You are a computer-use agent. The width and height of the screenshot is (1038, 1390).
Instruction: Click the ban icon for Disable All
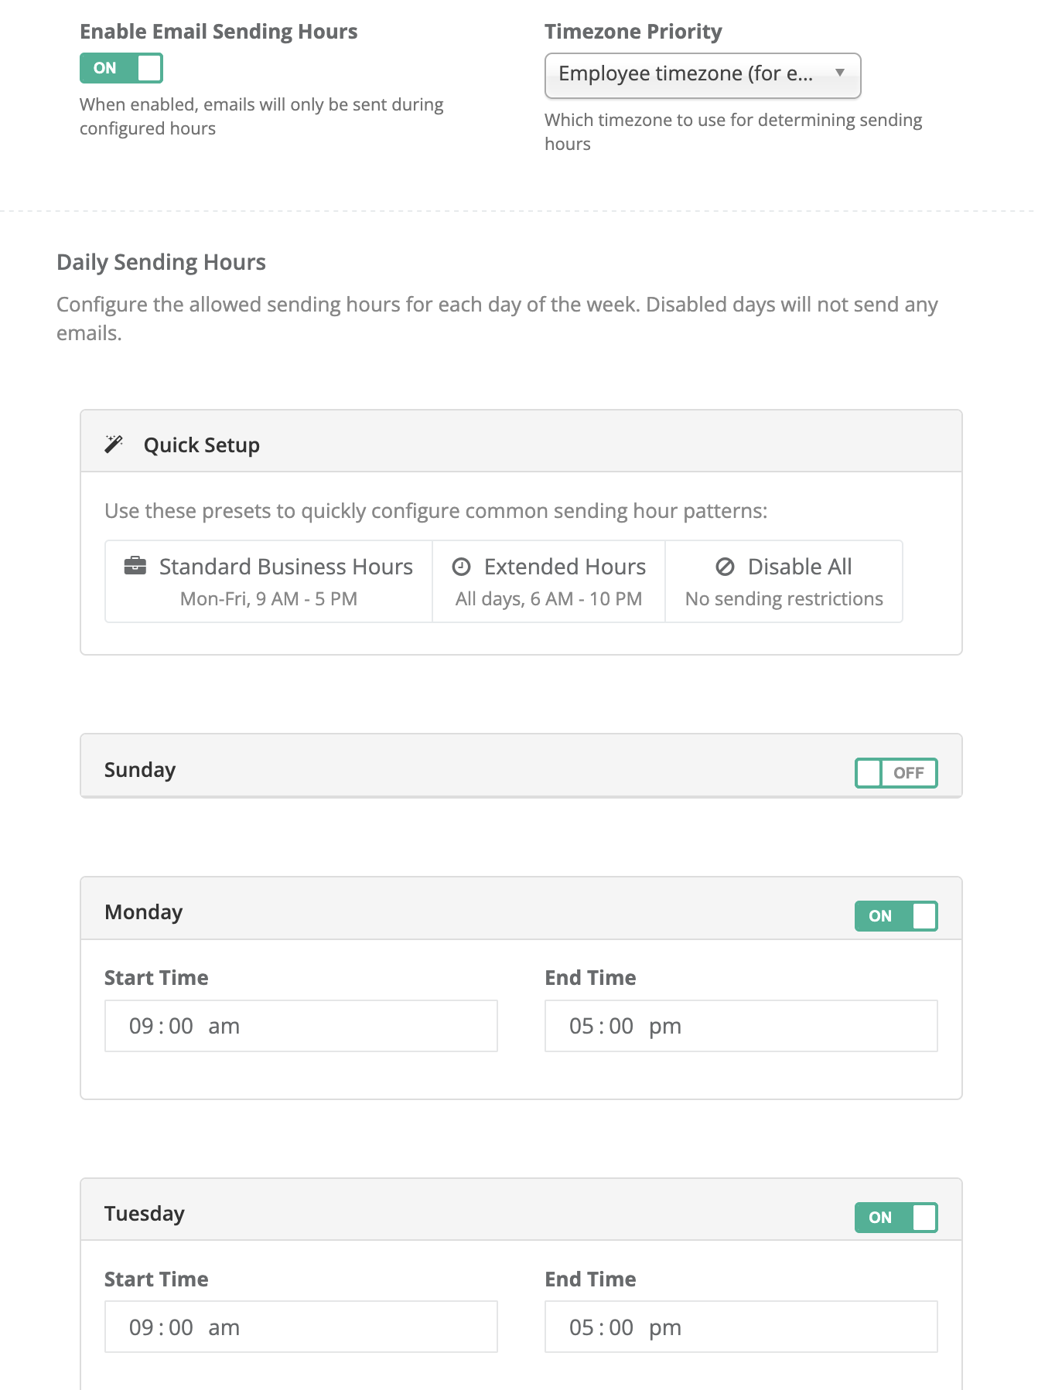point(725,567)
